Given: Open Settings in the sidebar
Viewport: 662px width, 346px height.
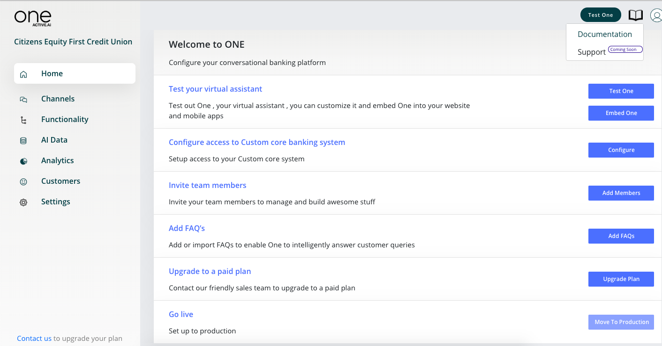Looking at the screenshot, I should pos(56,202).
